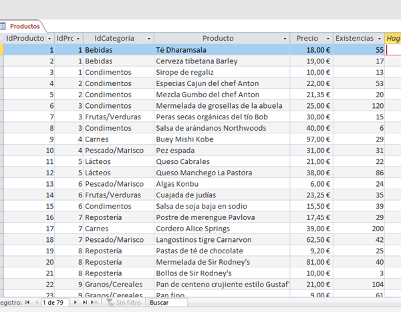The image size is (401, 312).
Task: Jump to last record navigation button
Action: click(x=85, y=302)
